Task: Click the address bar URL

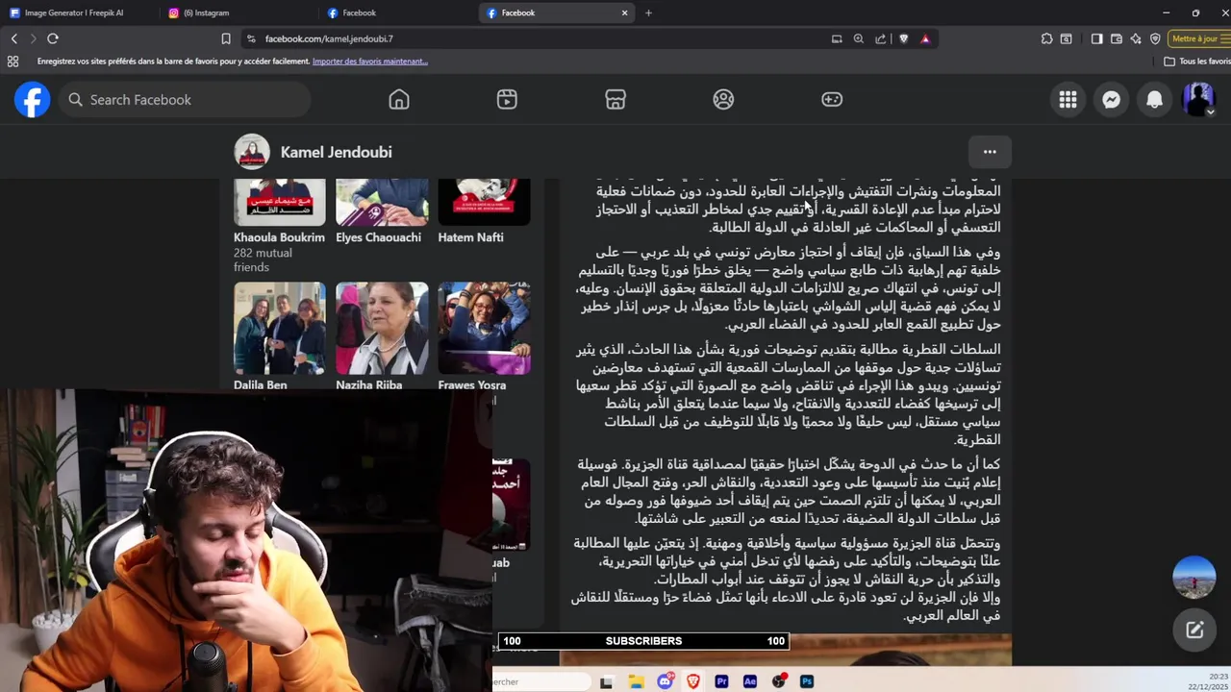Action: tap(329, 38)
